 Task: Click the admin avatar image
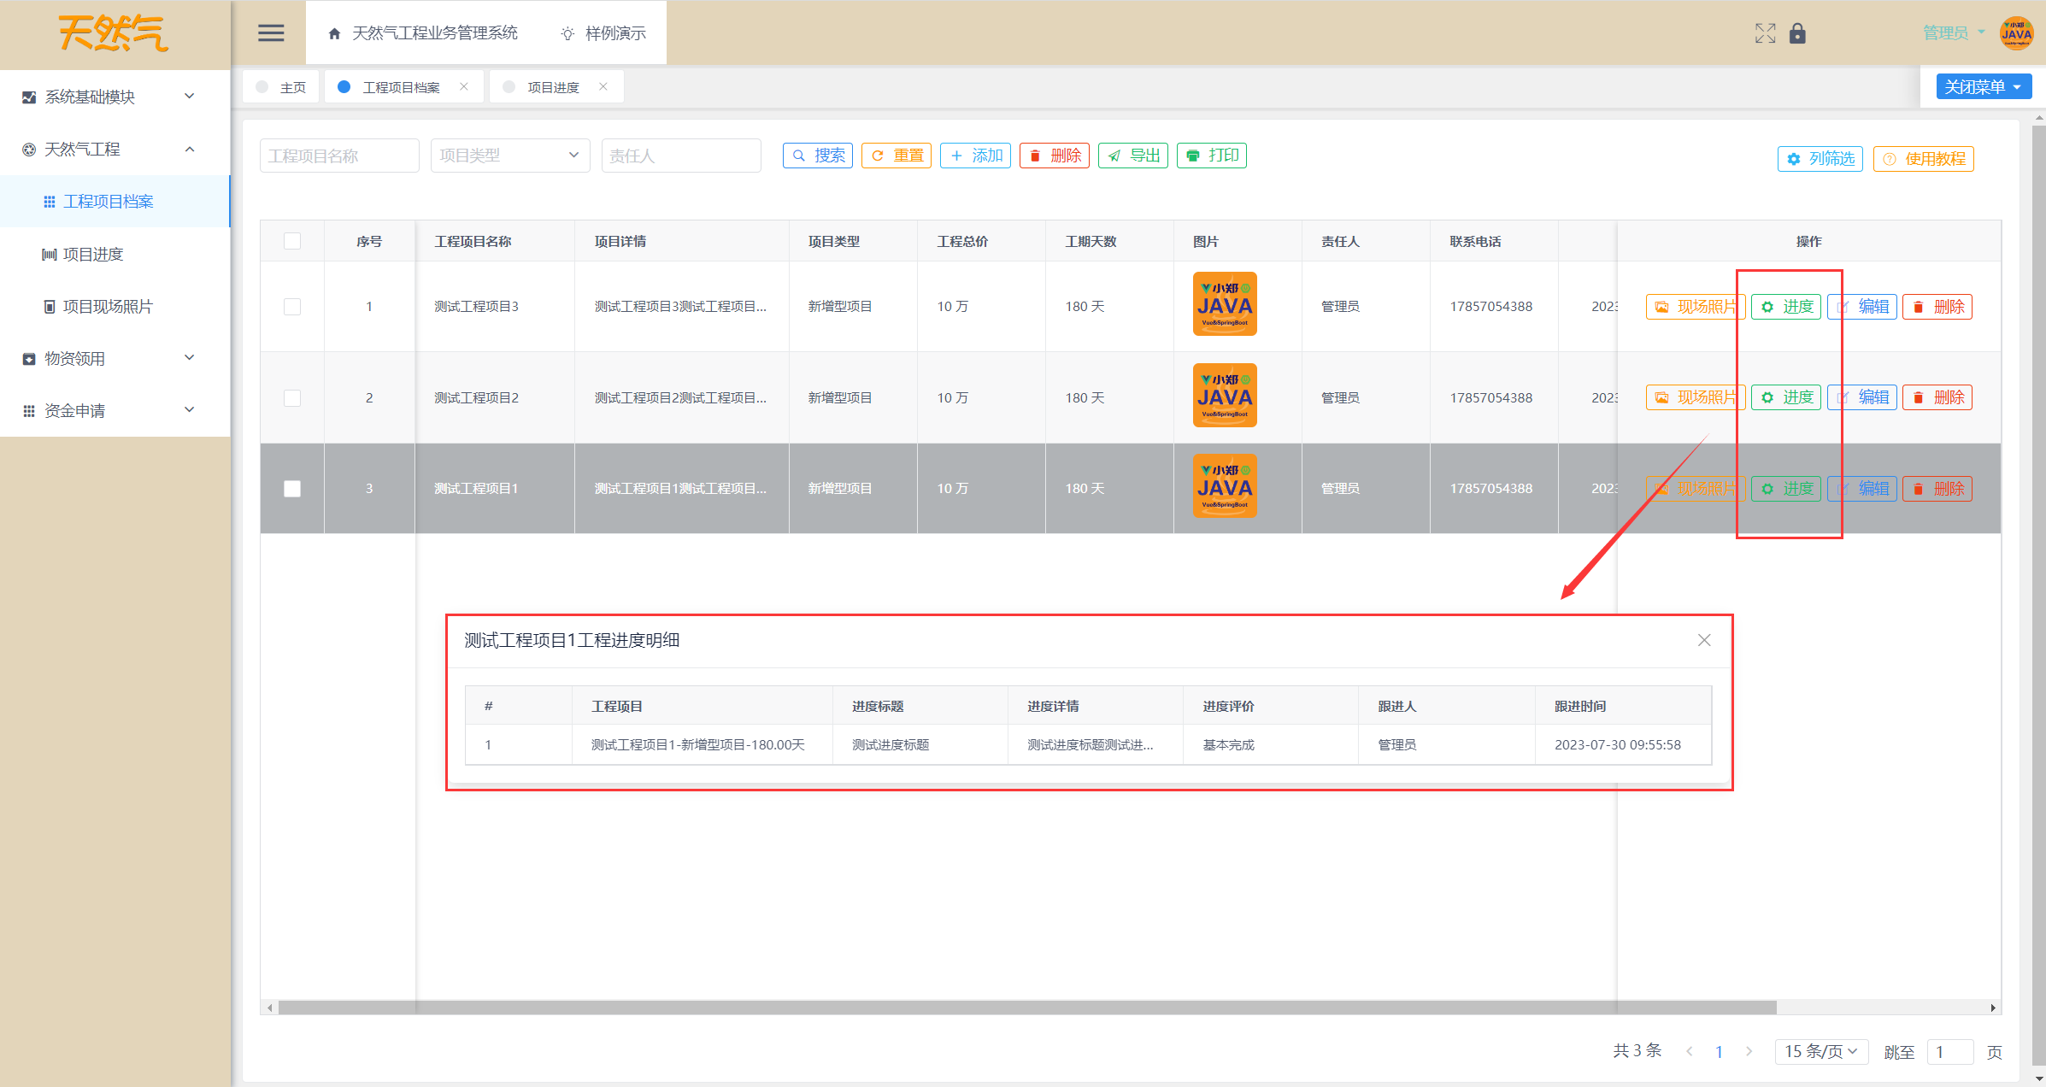coord(2016,33)
